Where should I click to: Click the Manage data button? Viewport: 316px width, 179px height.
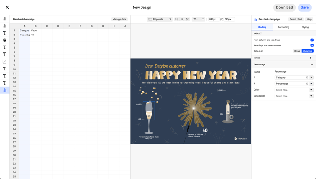119,19
